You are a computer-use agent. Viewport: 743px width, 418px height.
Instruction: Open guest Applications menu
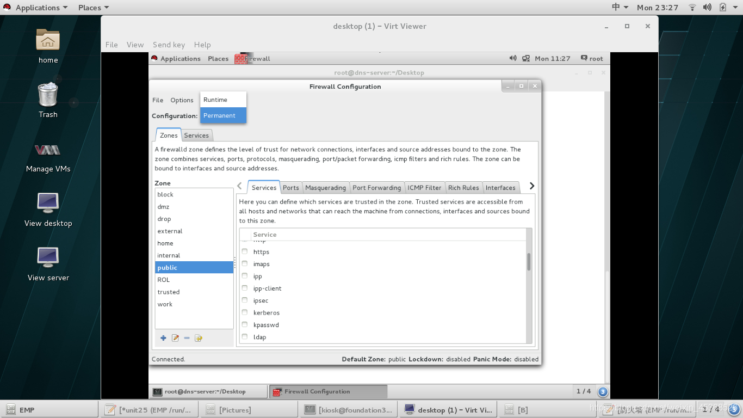(176, 58)
